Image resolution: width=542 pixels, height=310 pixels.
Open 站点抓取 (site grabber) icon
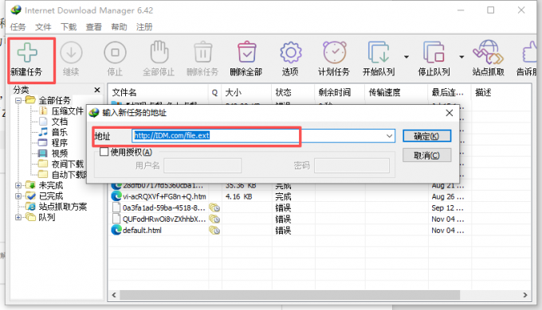488,52
